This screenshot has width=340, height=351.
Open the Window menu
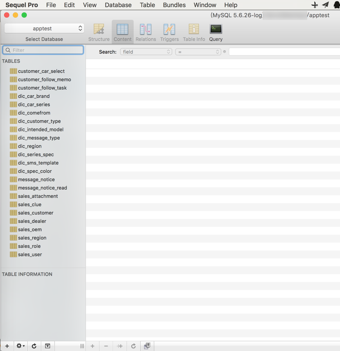pos(205,5)
